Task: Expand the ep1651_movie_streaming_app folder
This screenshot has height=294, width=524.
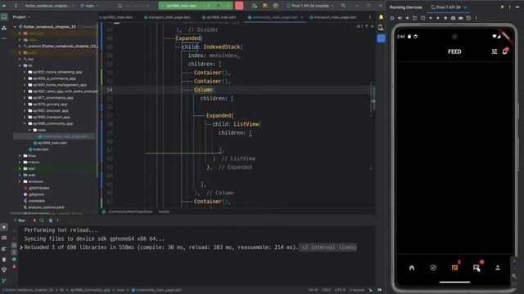Action: tap(25, 72)
